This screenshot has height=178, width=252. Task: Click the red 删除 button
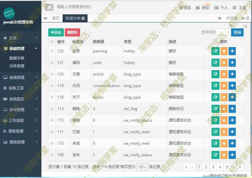click(x=72, y=32)
